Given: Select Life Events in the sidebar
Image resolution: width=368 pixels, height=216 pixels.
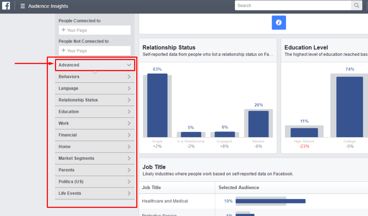Looking at the screenshot, I should pos(70,193).
